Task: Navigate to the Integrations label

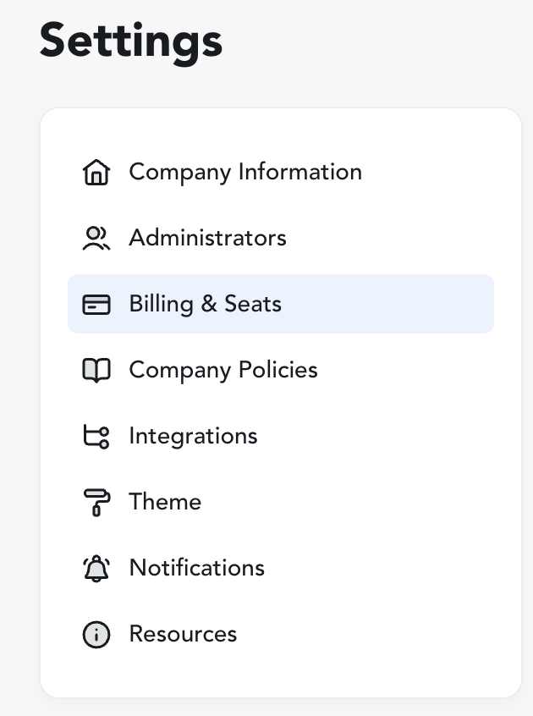Action: pos(193,436)
